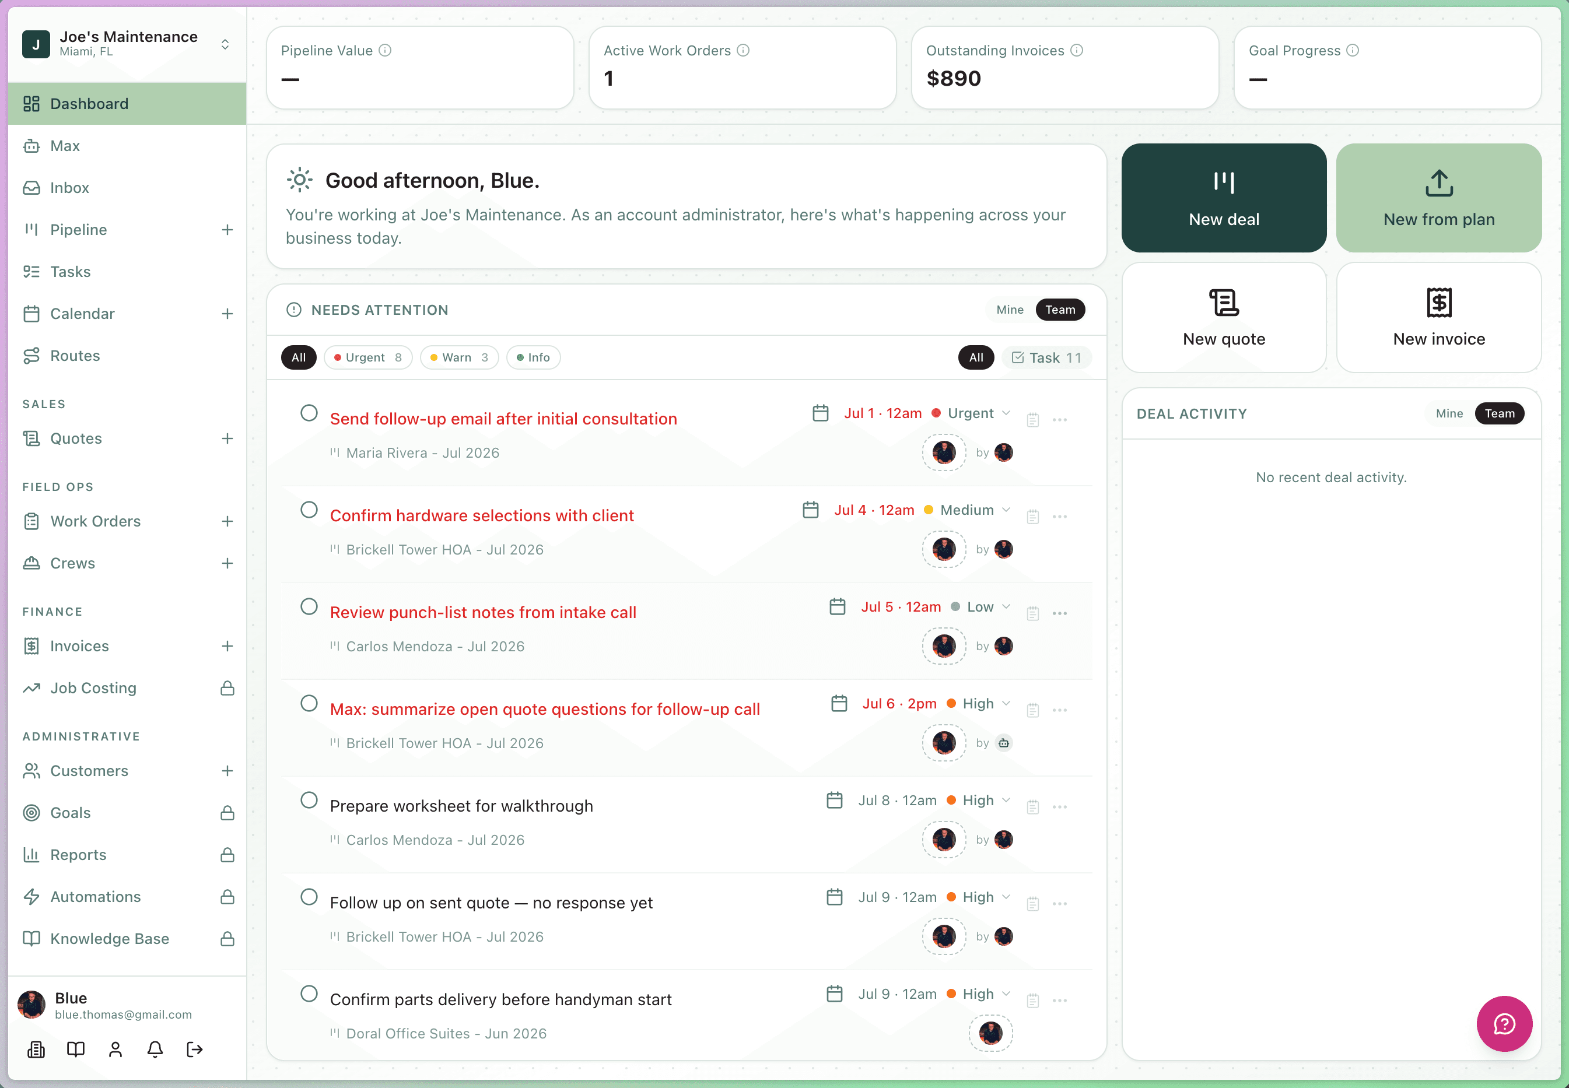This screenshot has width=1569, height=1088.
Task: Open Blue's user avatar in sidebar
Action: (31, 1005)
